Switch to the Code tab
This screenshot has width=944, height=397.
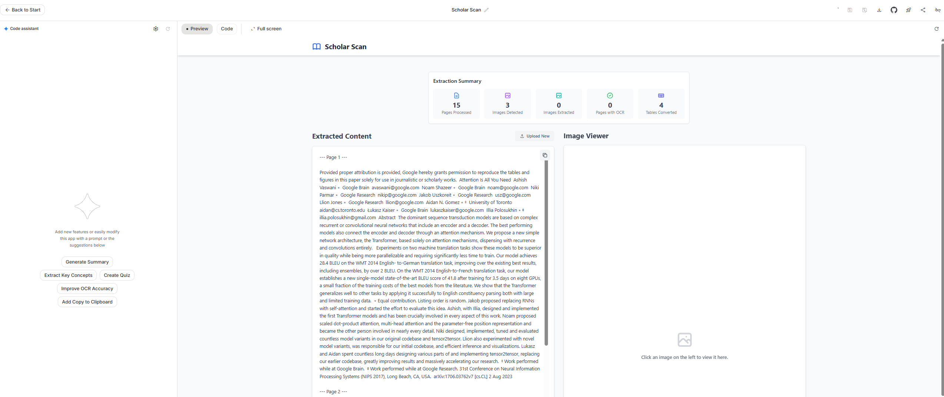click(x=227, y=29)
